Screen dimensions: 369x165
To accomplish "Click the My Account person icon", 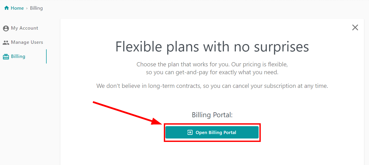I will tap(6, 28).
